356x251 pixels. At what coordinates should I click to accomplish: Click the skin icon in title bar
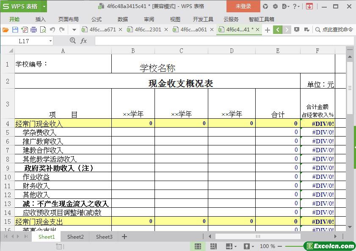[265, 6]
